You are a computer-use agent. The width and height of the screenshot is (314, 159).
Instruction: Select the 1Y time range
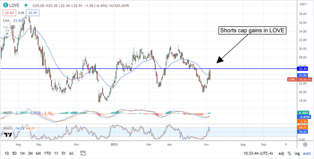tap(56, 153)
